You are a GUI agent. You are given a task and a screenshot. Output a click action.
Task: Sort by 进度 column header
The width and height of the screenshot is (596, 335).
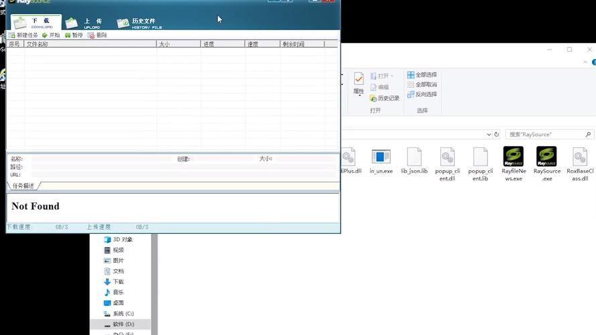pyautogui.click(x=223, y=44)
